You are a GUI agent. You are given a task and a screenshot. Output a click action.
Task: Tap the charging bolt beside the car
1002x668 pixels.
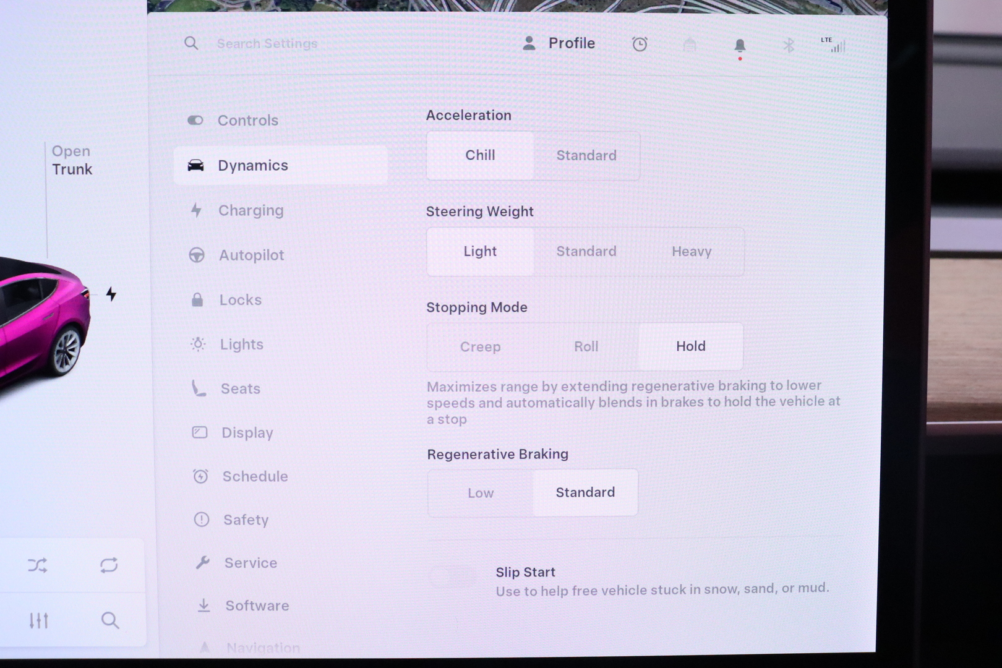[111, 294]
